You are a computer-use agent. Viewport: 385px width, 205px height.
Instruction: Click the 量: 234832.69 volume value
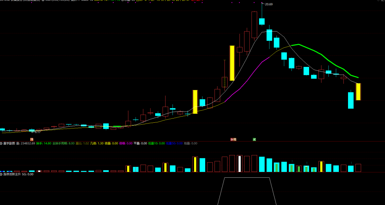25,143
